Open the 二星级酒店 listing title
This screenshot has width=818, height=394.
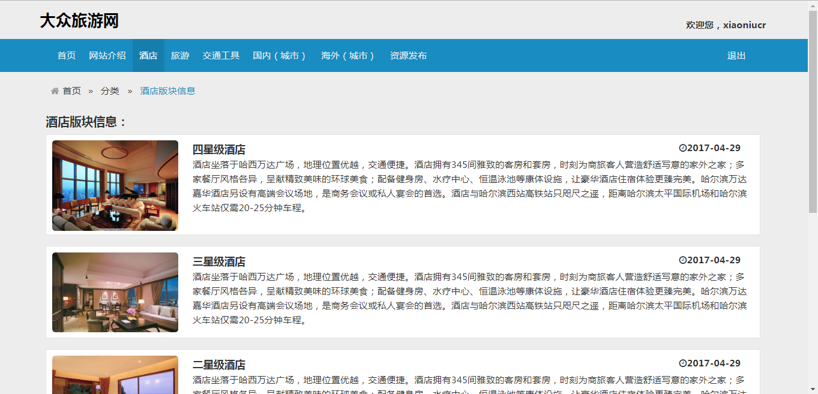point(219,365)
